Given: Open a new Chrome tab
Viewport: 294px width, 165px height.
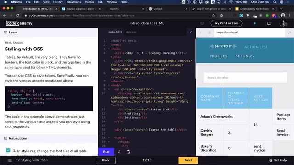Looking at the screenshot, I should 281,9.
